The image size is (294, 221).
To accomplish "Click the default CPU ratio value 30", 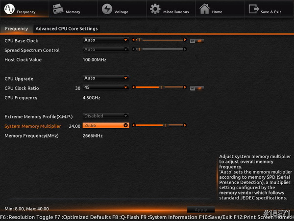I will click(78, 88).
